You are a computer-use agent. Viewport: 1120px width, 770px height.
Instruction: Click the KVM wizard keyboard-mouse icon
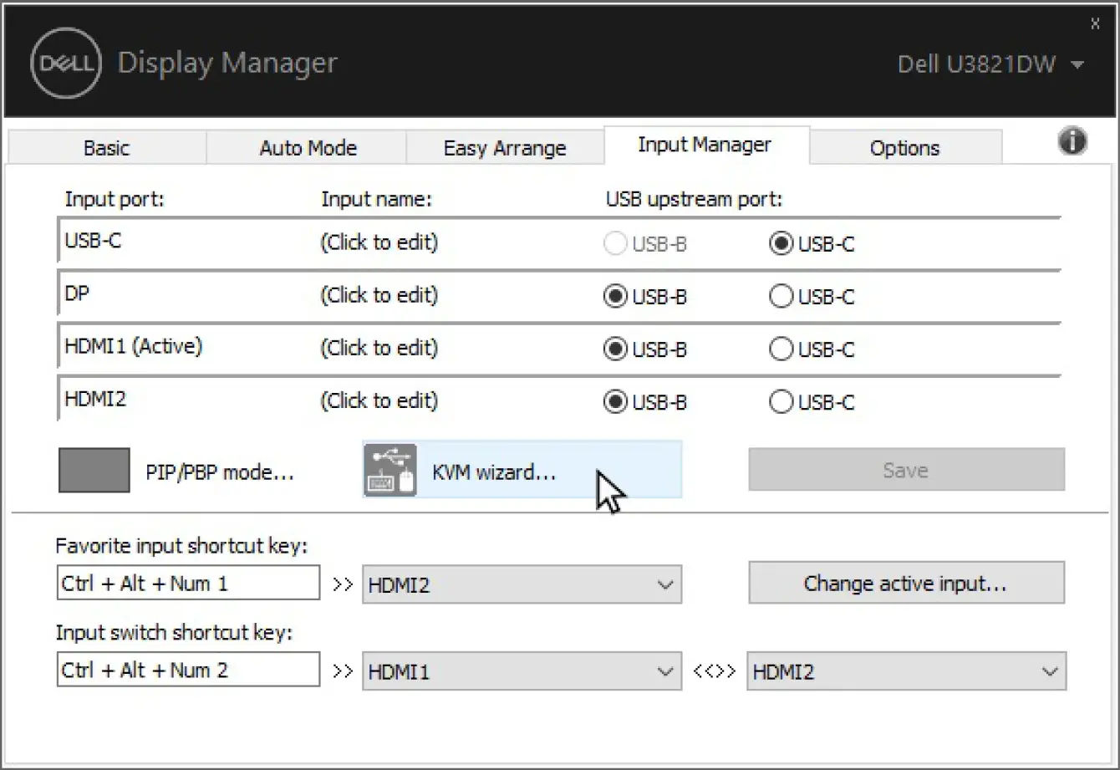pos(389,470)
